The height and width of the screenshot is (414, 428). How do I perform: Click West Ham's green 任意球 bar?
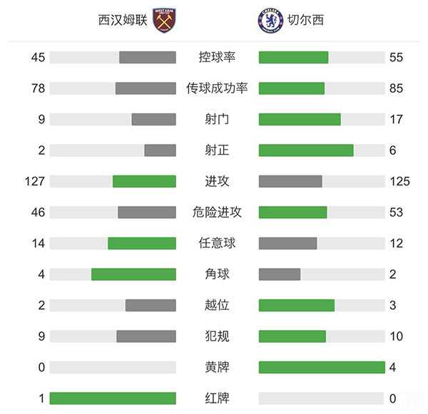[x=142, y=243]
